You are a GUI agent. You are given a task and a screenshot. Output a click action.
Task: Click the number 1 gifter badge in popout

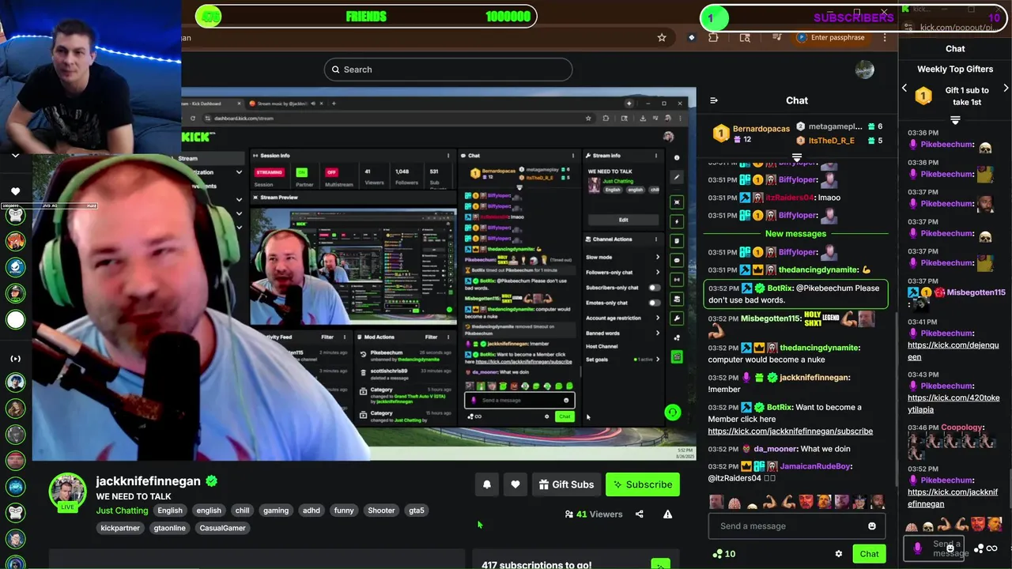(x=923, y=96)
